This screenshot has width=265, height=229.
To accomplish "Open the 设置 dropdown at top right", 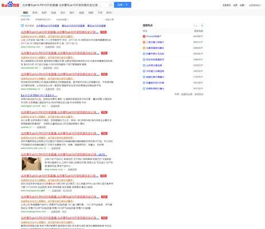I will tap(243, 5).
